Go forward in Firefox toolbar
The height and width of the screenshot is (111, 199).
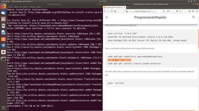pos(109,11)
